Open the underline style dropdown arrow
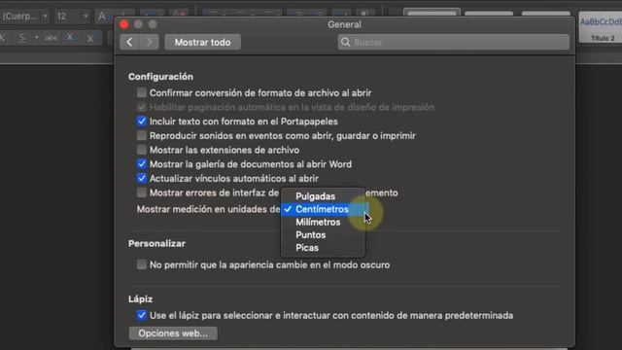The height and width of the screenshot is (350, 622). [x=36, y=38]
